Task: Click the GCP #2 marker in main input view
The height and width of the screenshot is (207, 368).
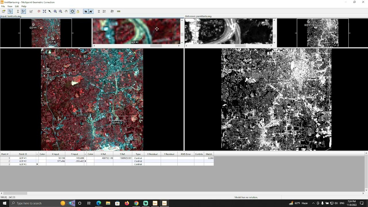Action: point(116,119)
